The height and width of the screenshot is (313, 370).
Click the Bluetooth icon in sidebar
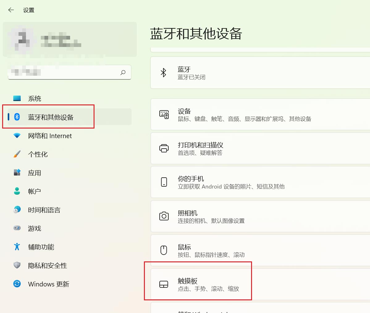click(17, 117)
